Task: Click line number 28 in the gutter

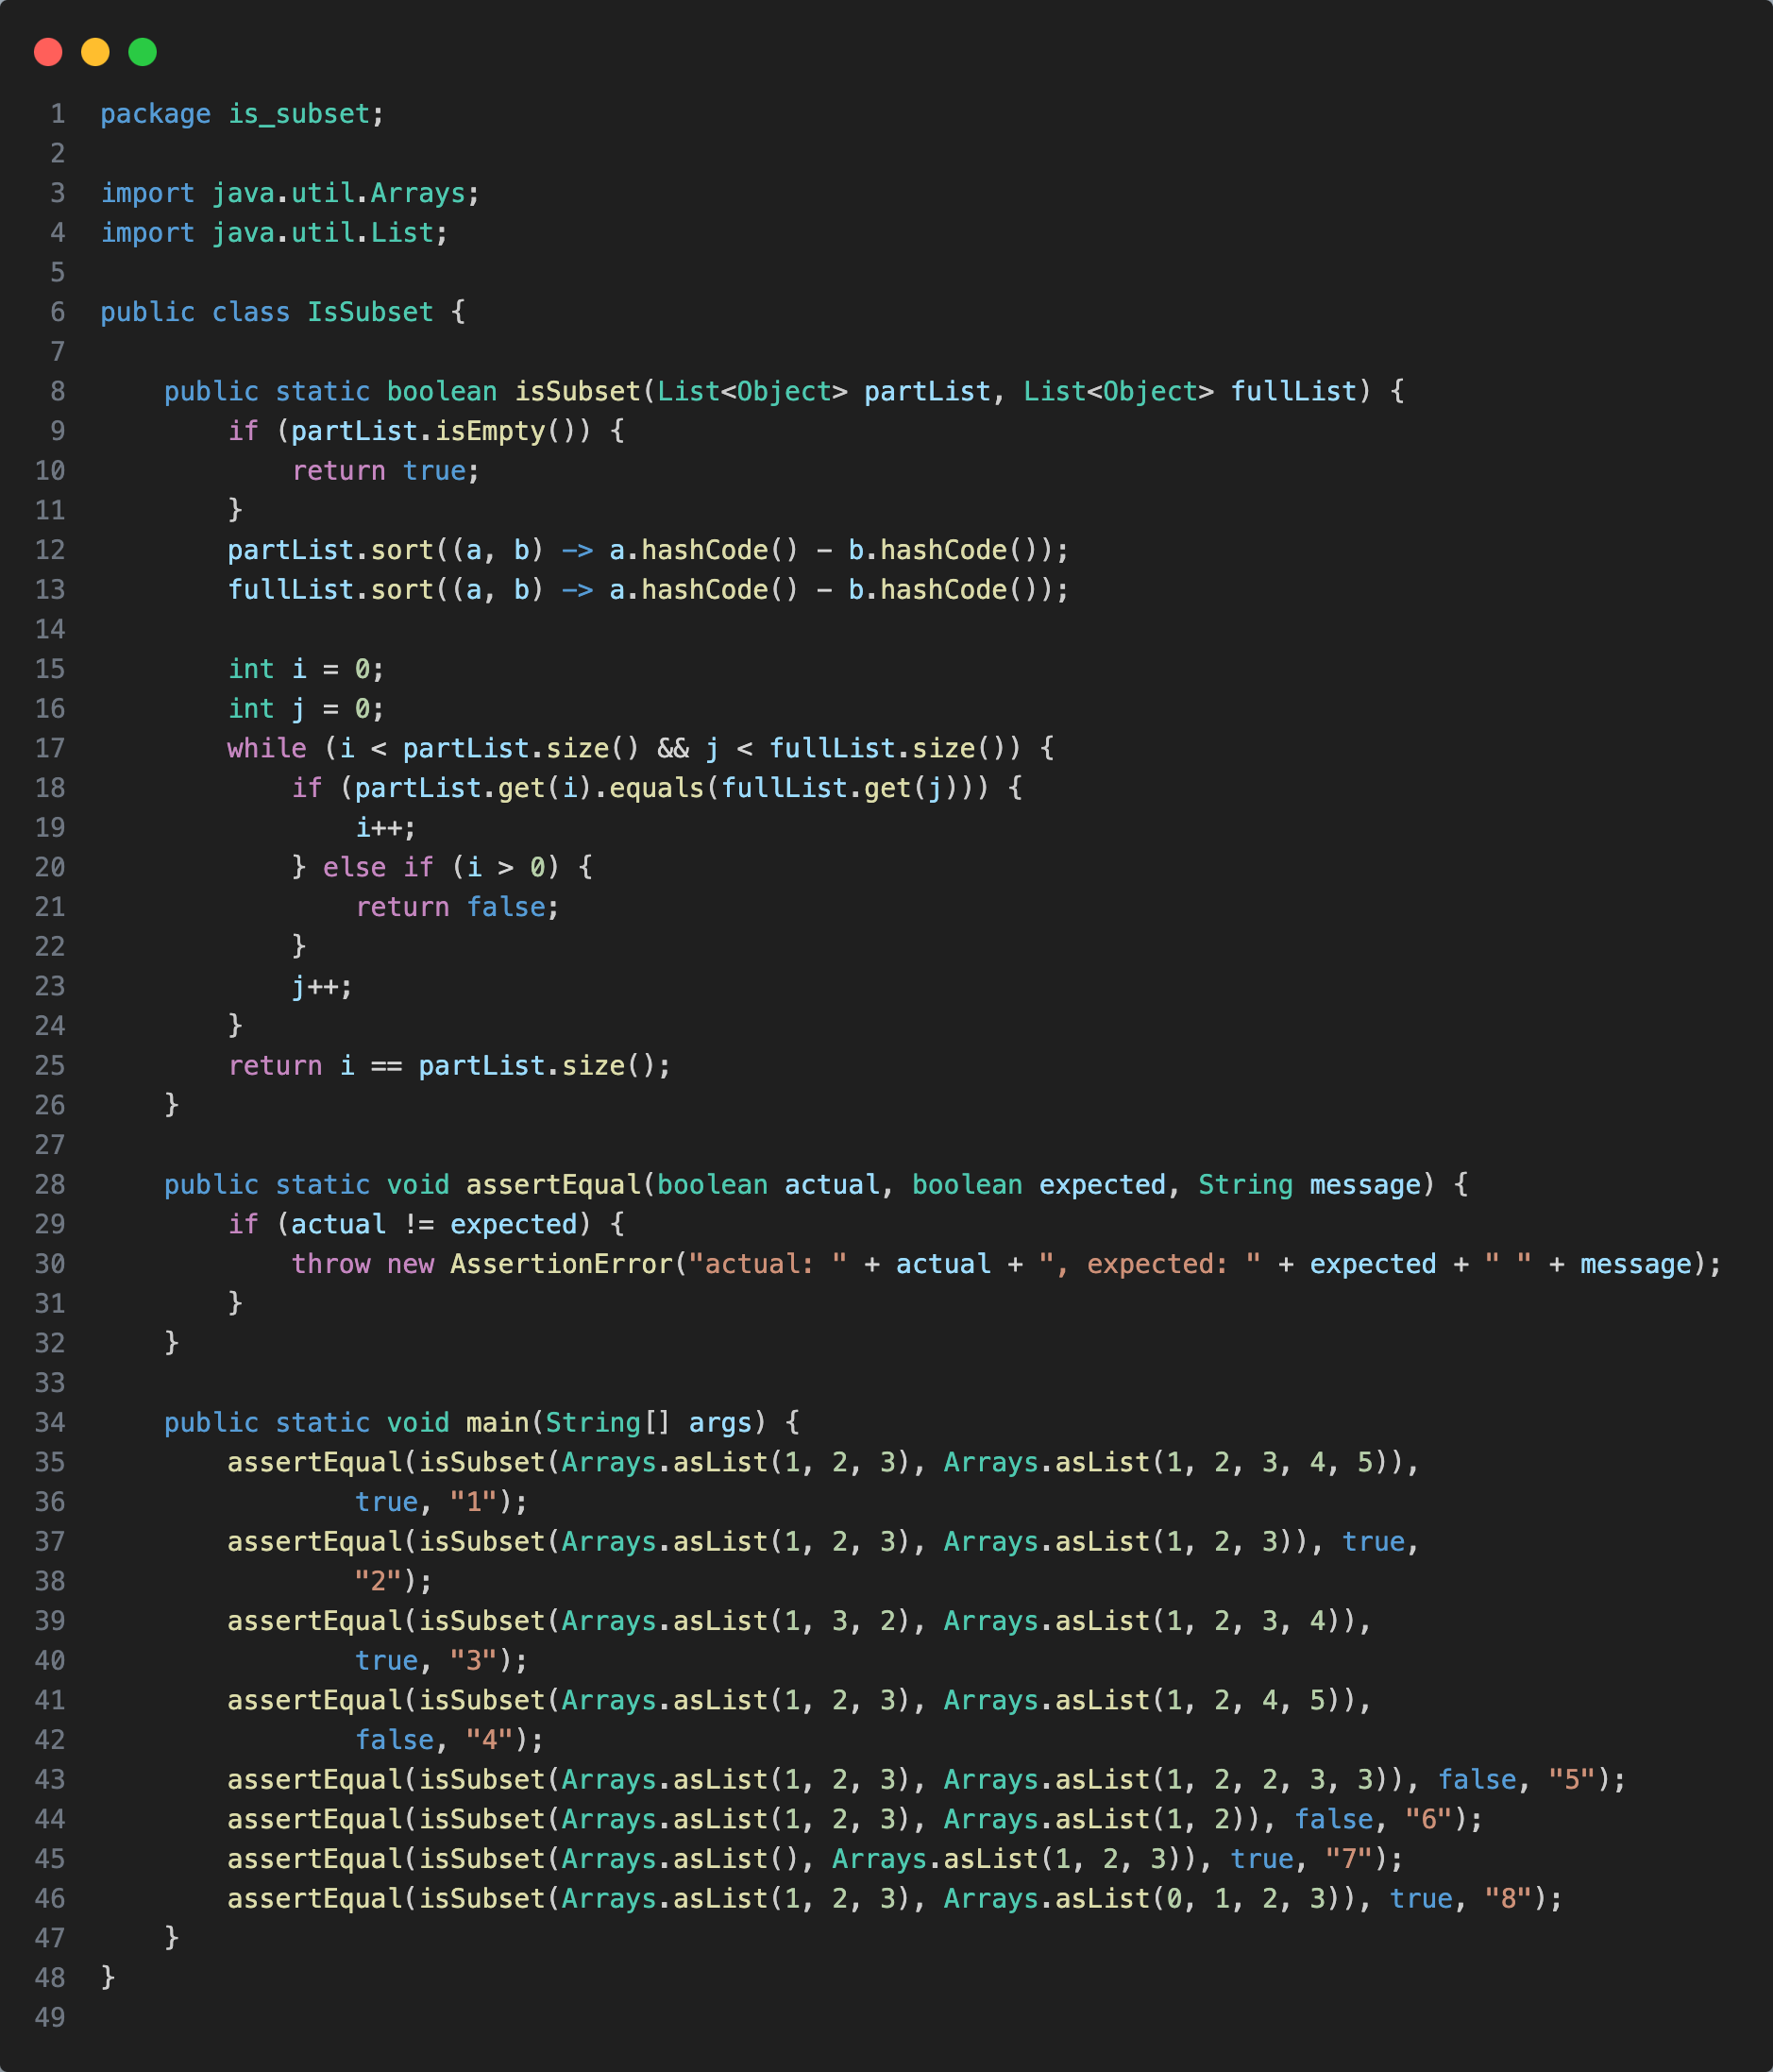Action: pos(50,1185)
